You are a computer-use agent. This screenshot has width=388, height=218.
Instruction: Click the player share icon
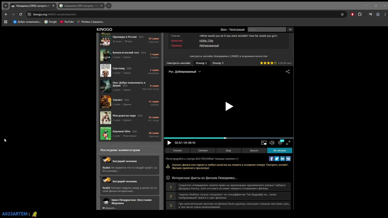[x=288, y=72]
